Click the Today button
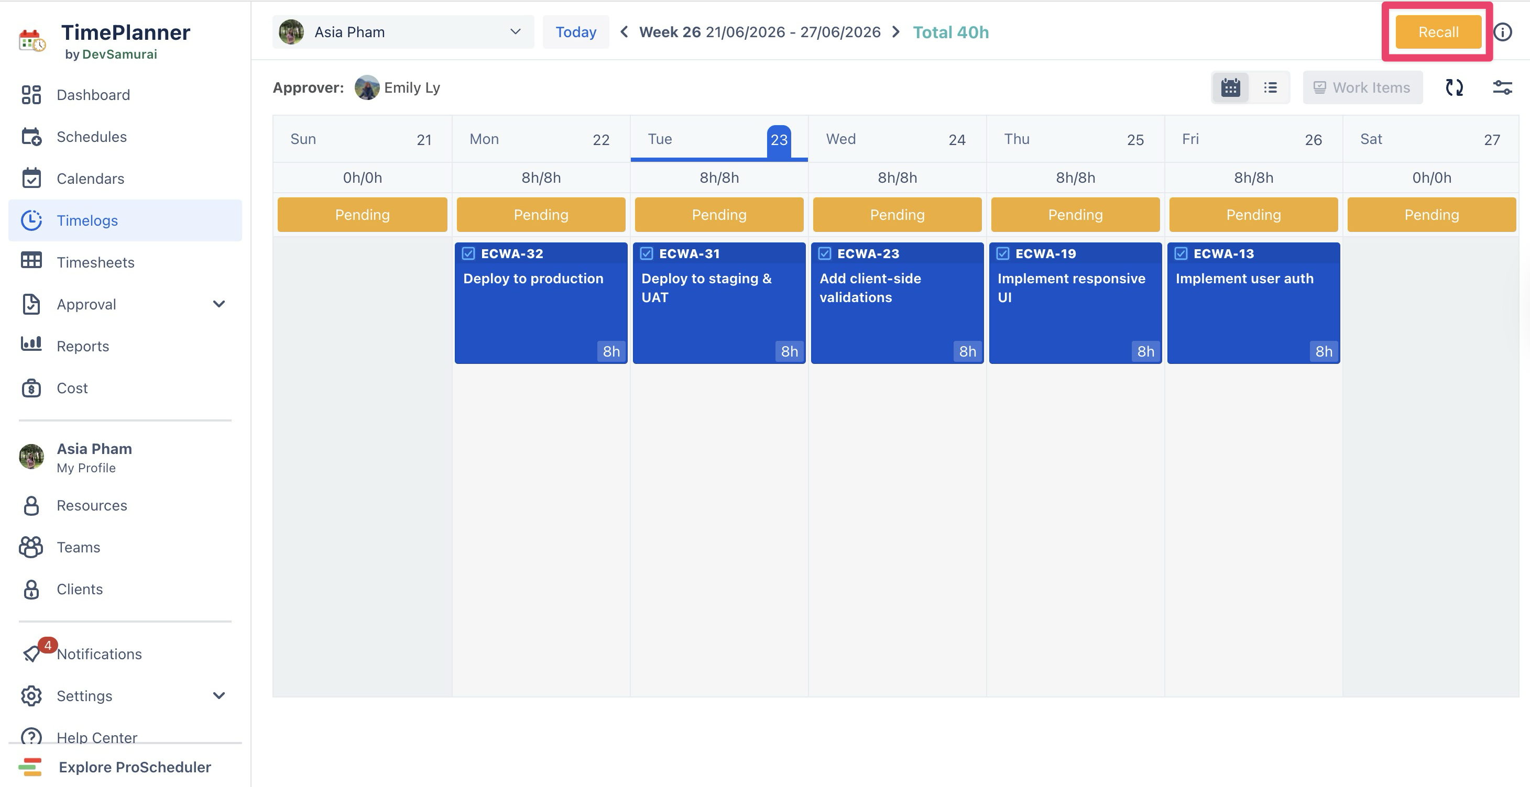Screen dimensions: 1530x787 tap(575, 32)
